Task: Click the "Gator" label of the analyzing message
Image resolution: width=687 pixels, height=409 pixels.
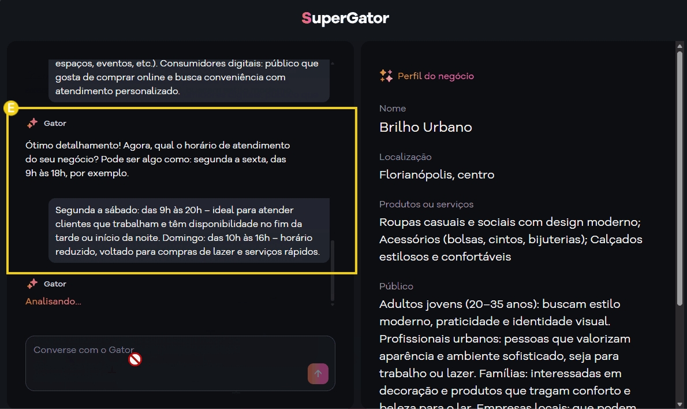Action: [x=55, y=284]
